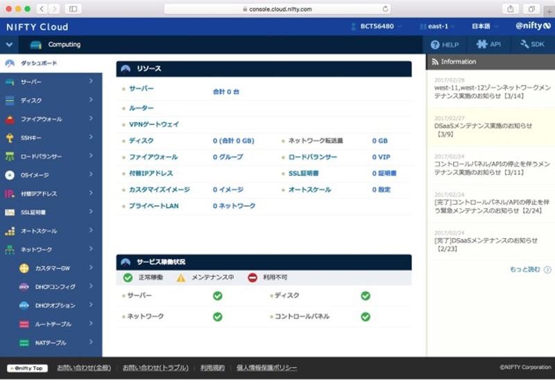Click the ファイアウォール firewall icon in sidebar
This screenshot has width=555, height=383.
[x=10, y=119]
